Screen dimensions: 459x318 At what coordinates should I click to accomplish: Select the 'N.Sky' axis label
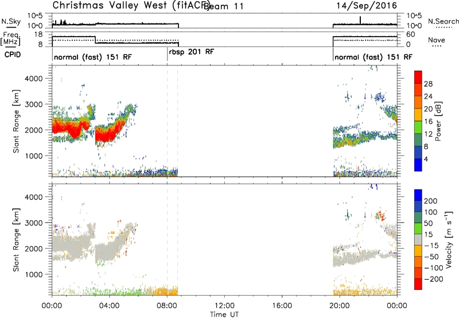coord(11,21)
